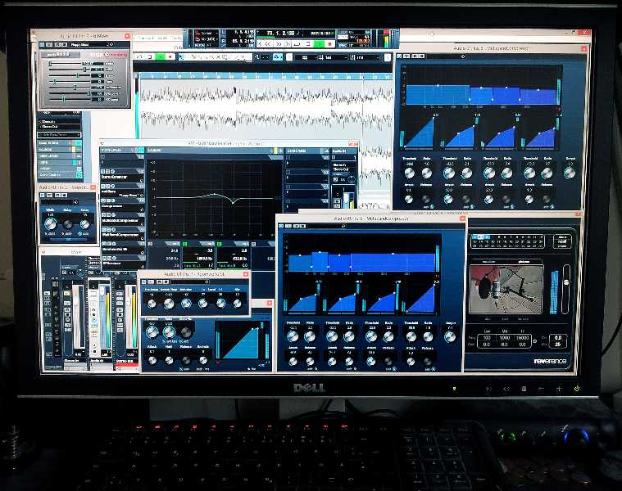Image resolution: width=622 pixels, height=491 pixels.
Task: Click Output knob in upper MultibandCompressor
Action: click(570, 173)
